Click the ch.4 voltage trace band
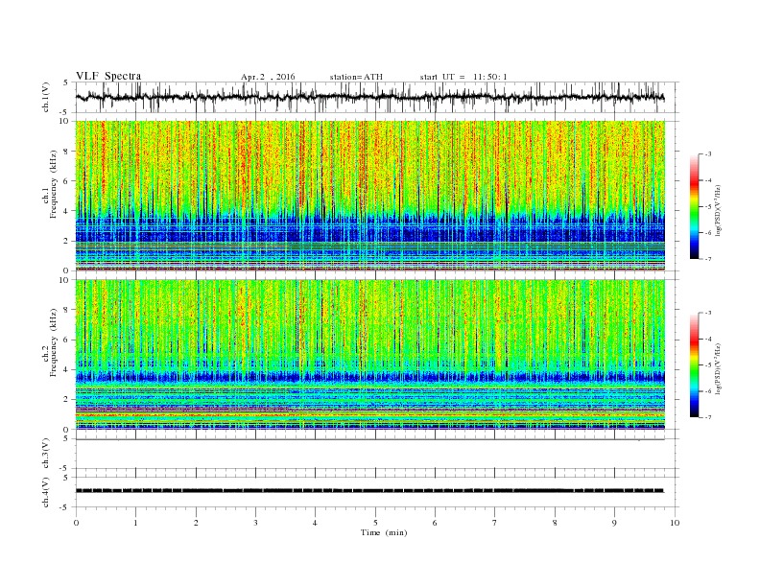This screenshot has width=760, height=587. click(x=369, y=490)
